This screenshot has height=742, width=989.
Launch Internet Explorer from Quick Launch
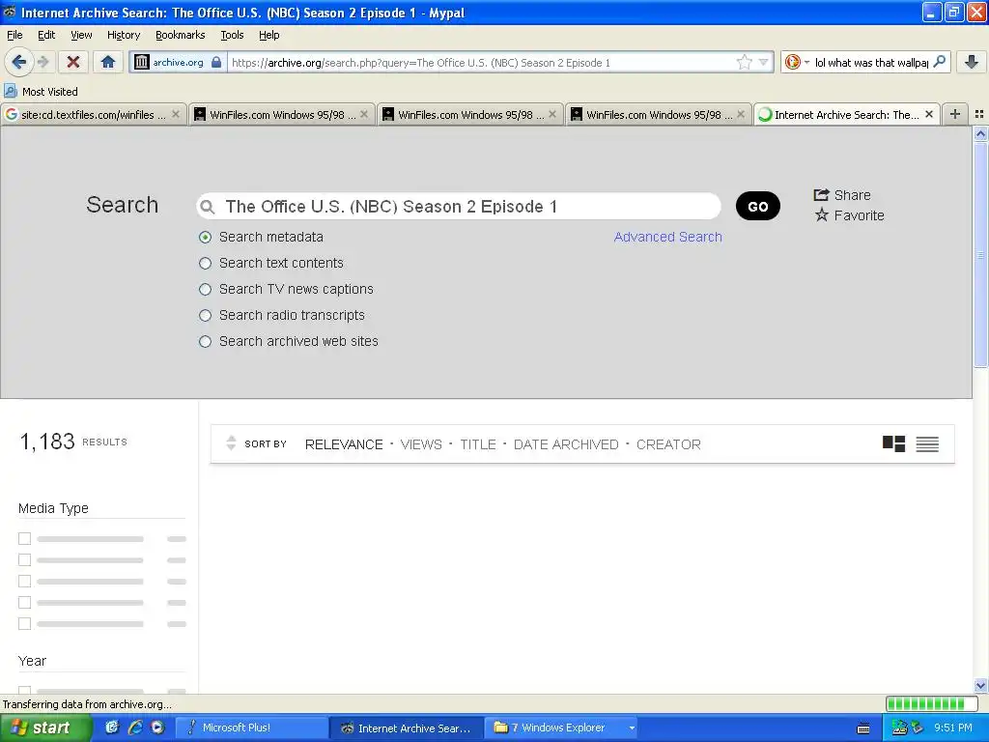click(x=135, y=728)
